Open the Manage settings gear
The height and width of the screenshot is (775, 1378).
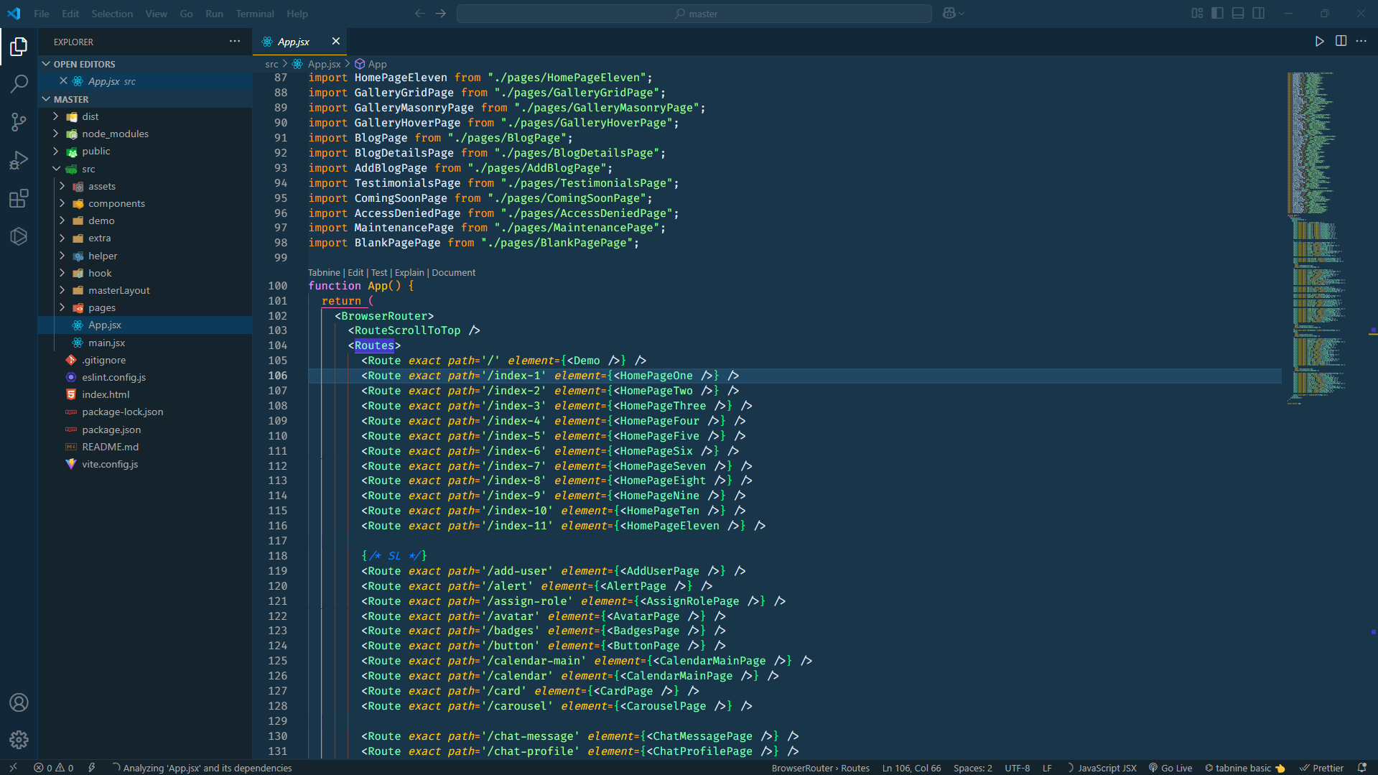[19, 739]
